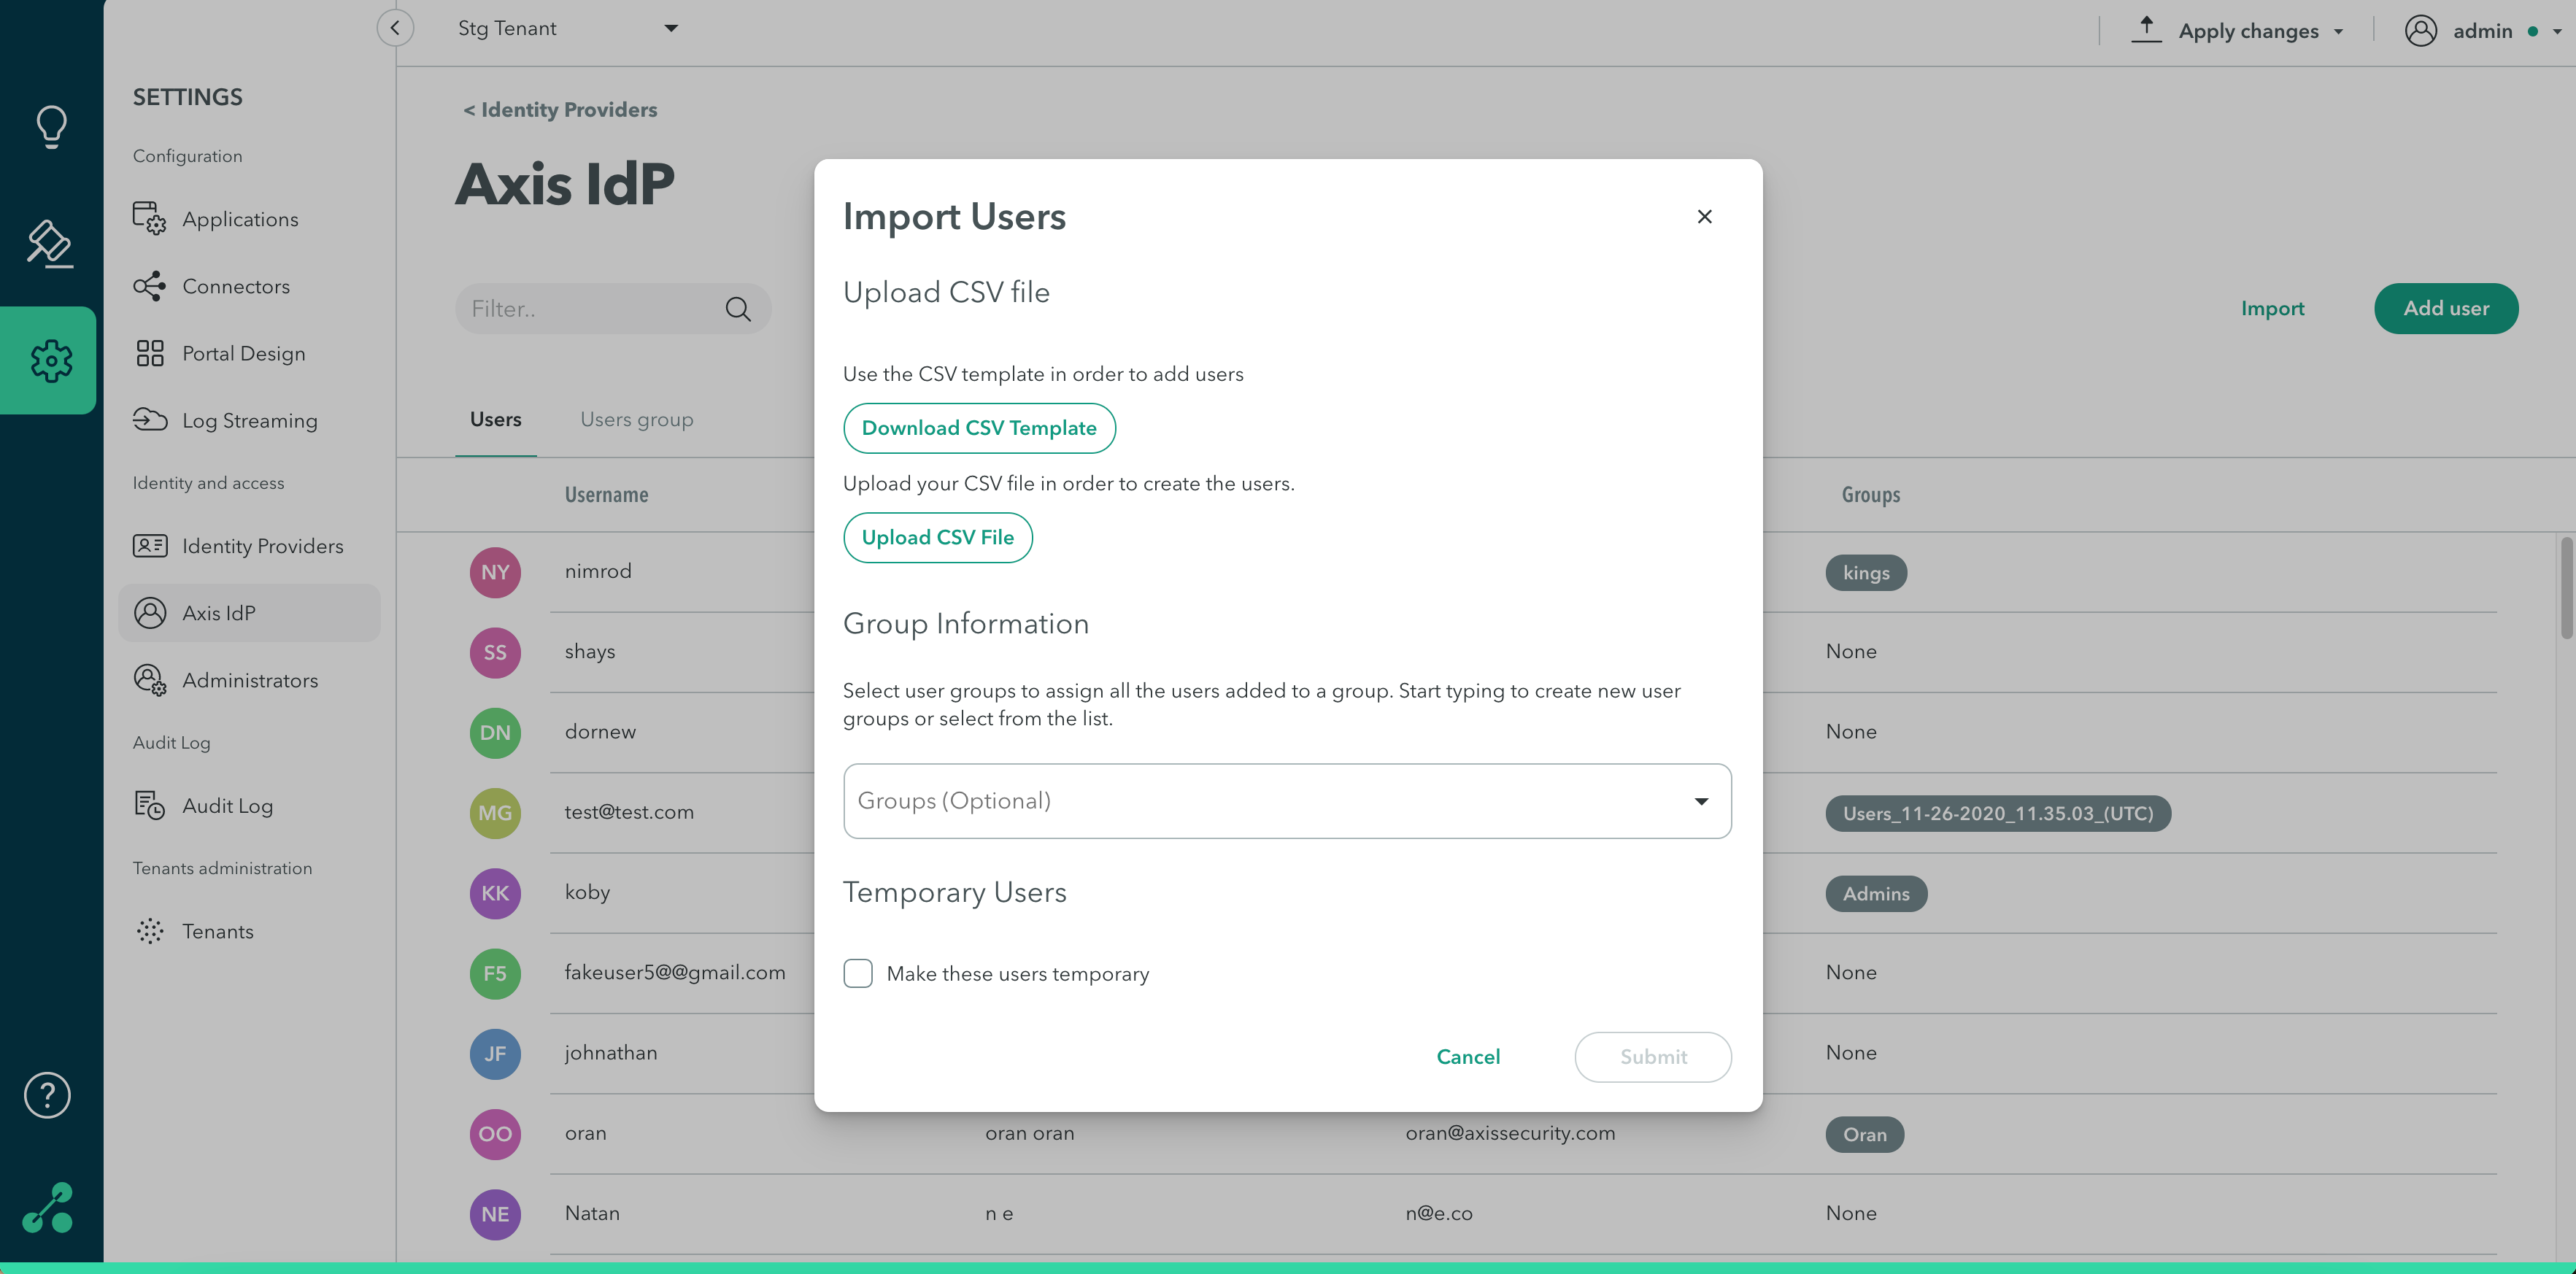This screenshot has width=2576, height=1274.
Task: Click the Filter input field
Action: point(613,309)
